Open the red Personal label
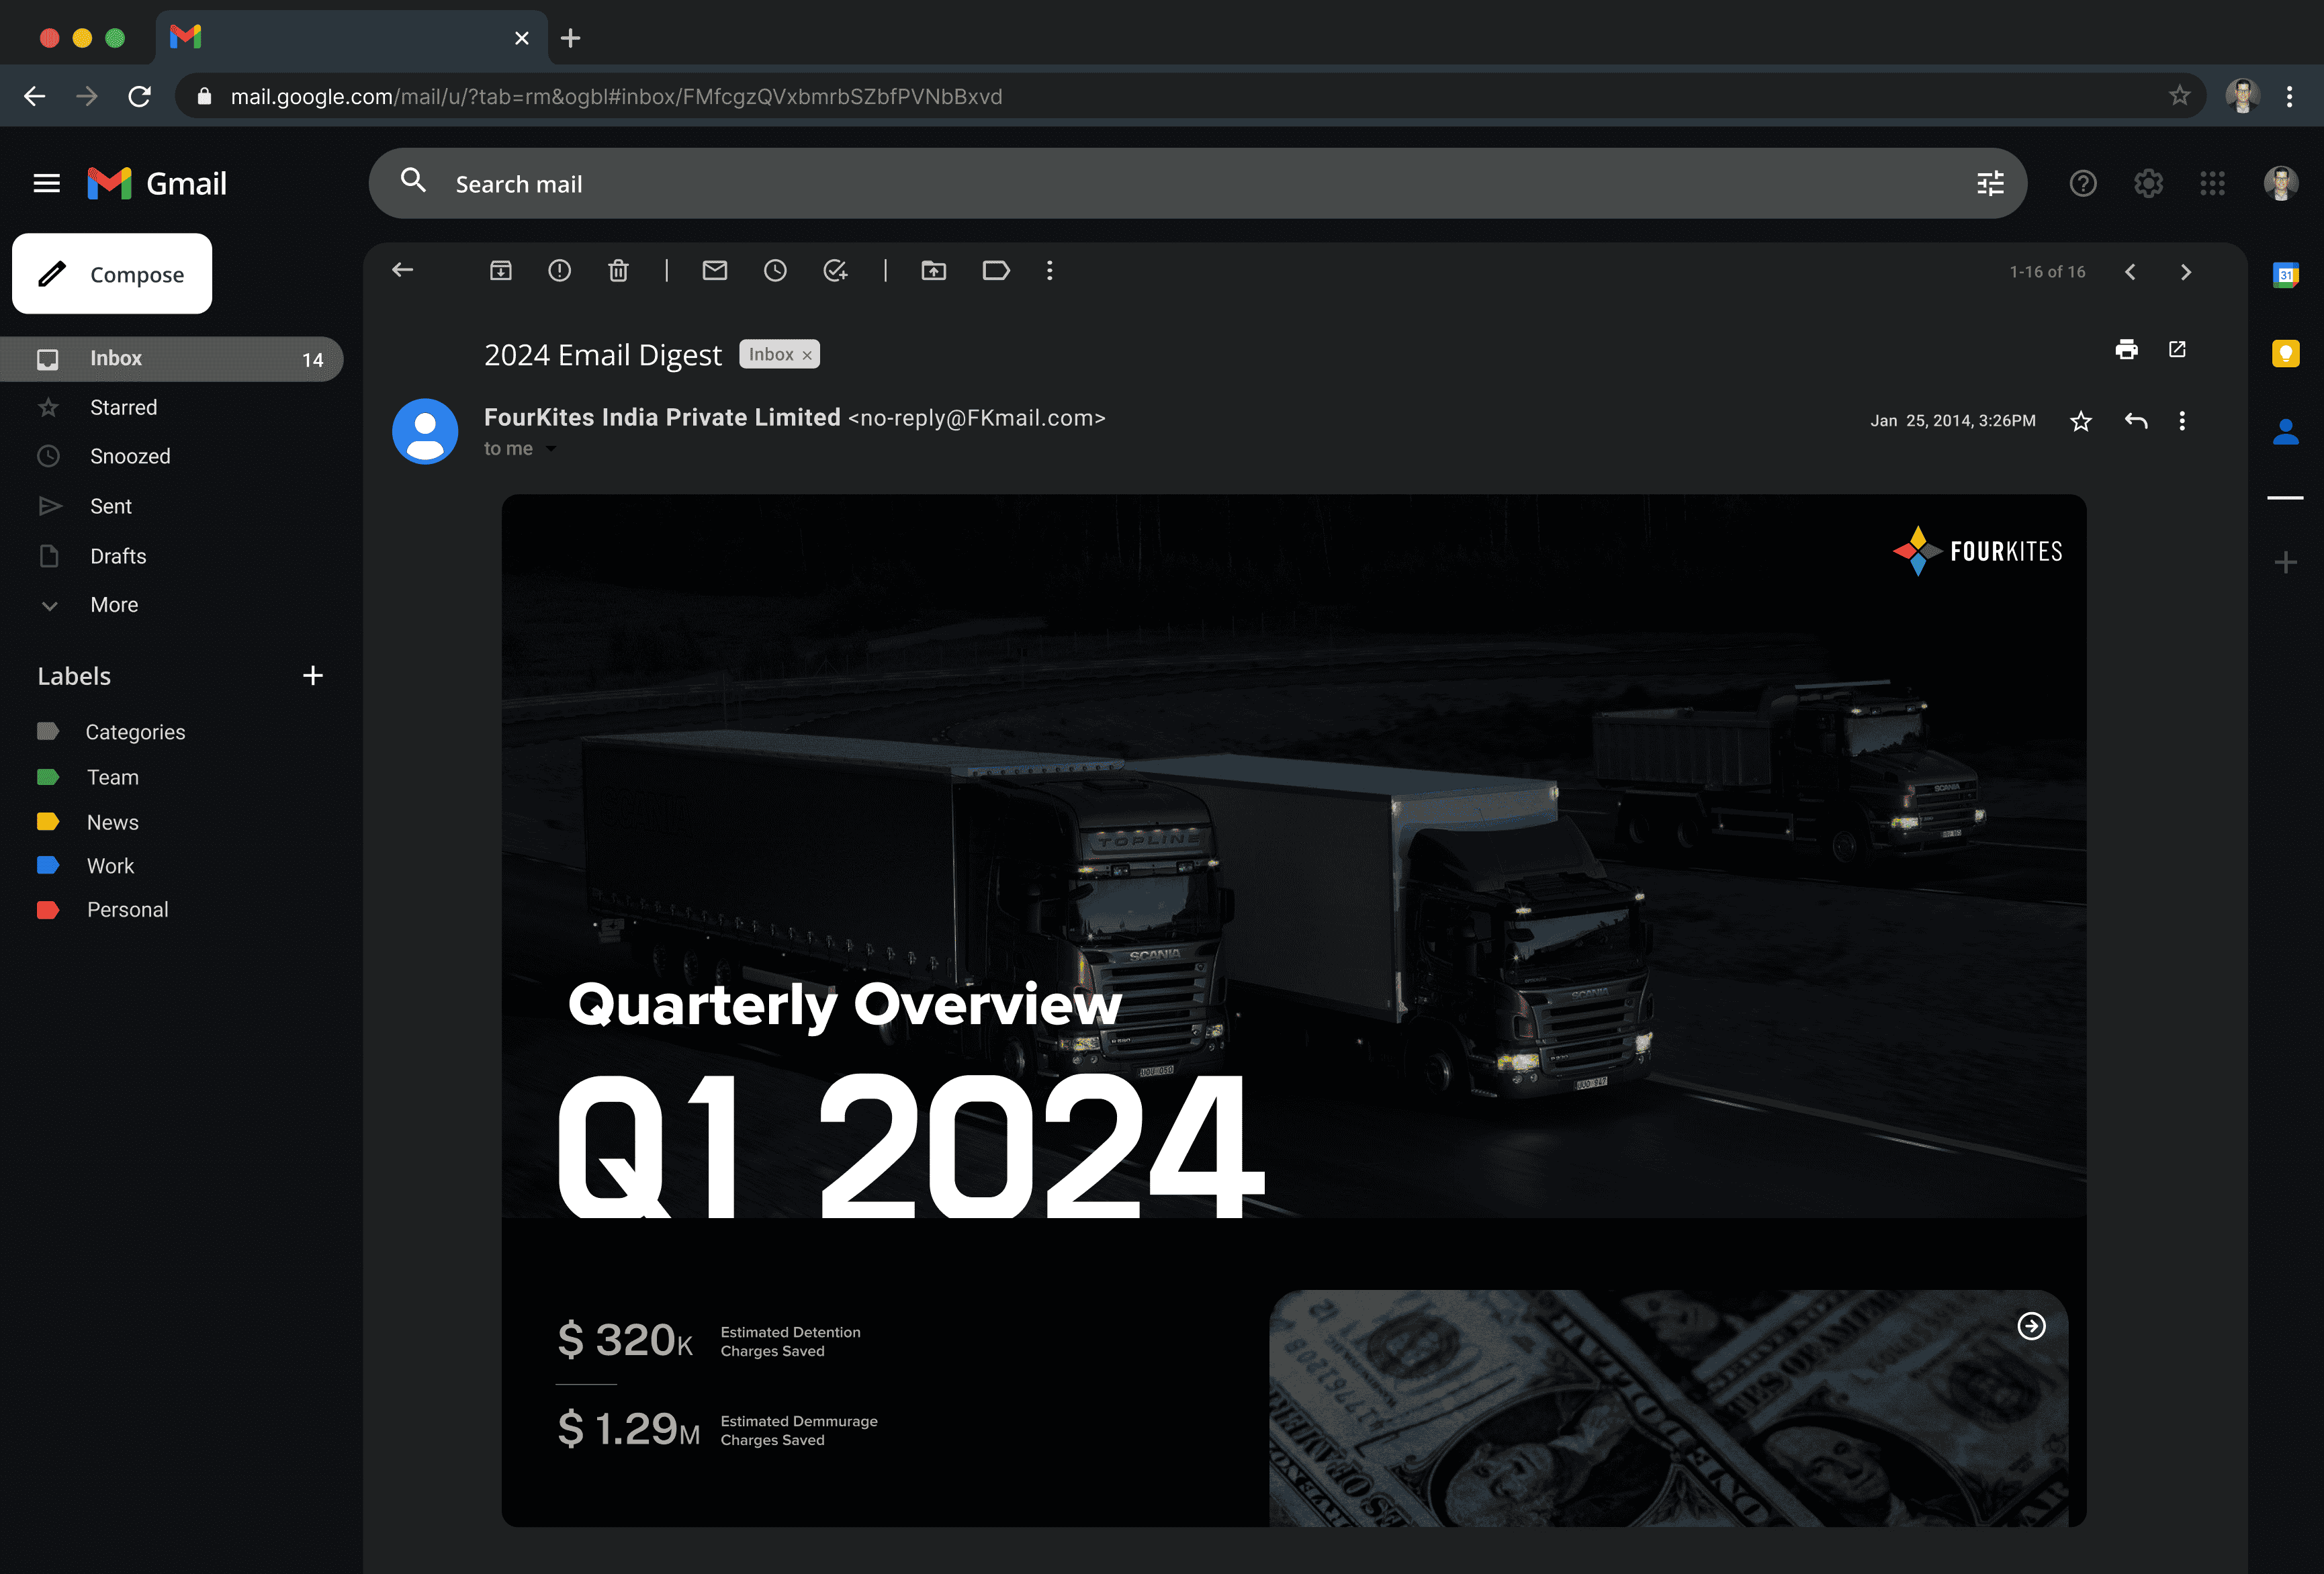Viewport: 2324px width, 1574px height. coord(127,910)
